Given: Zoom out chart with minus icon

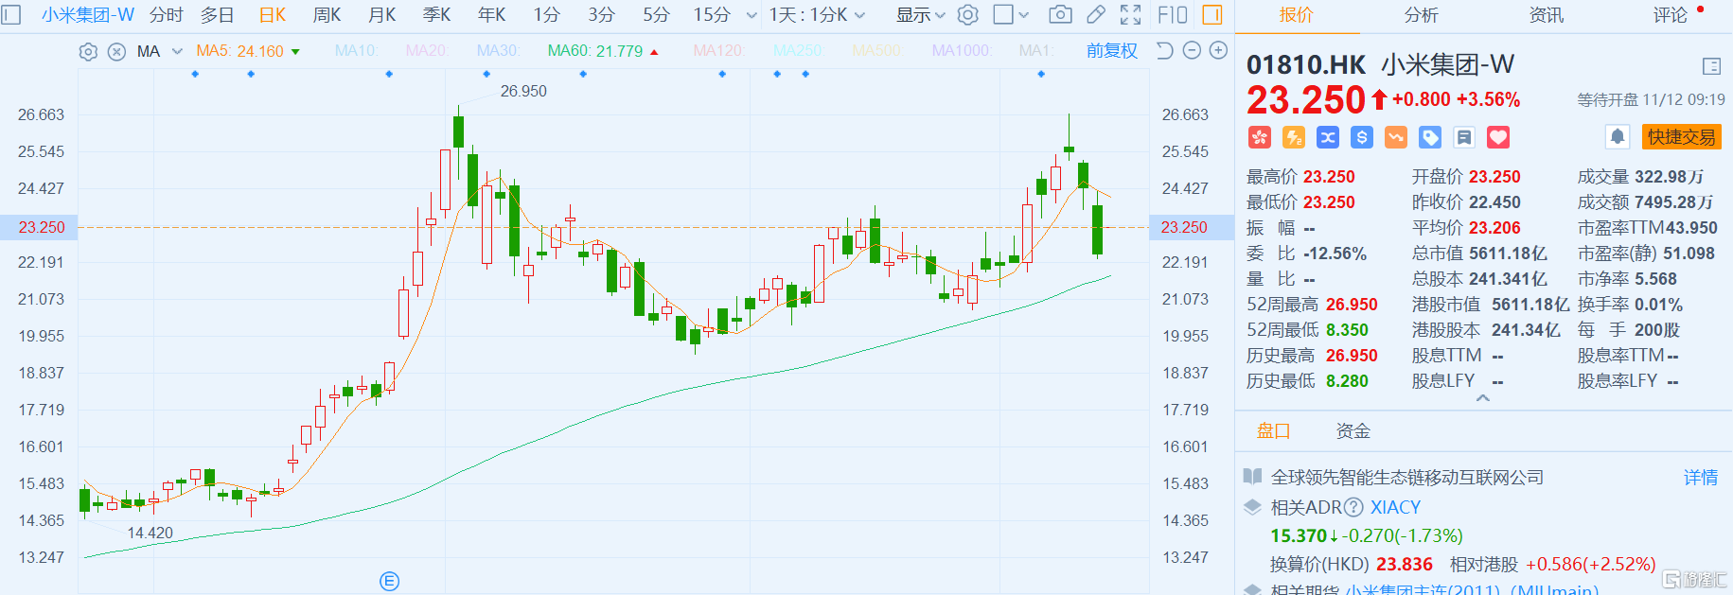Looking at the screenshot, I should point(1193,51).
